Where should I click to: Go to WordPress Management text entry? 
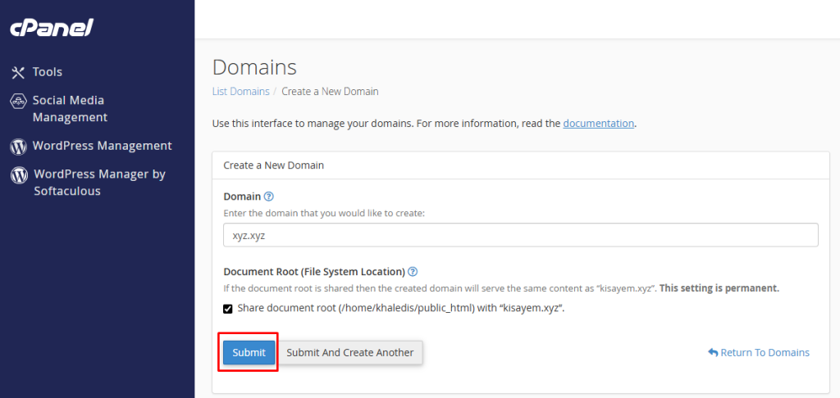tap(102, 146)
